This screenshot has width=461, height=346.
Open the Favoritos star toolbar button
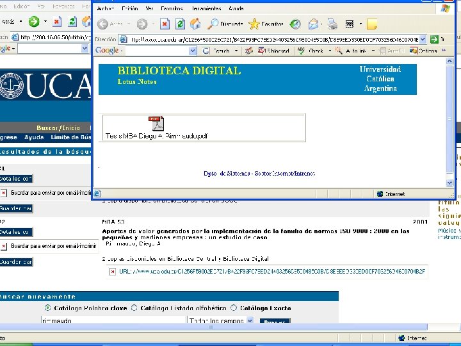tap(266, 24)
